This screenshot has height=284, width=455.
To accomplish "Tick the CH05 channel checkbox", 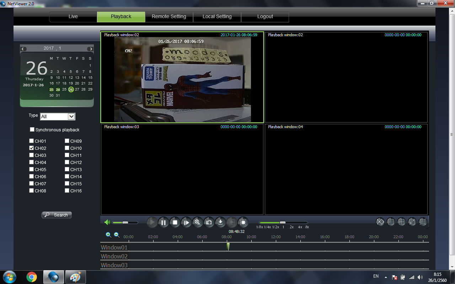I will click(32, 169).
